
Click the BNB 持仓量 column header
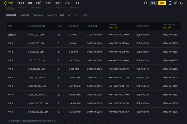tap(74, 26)
